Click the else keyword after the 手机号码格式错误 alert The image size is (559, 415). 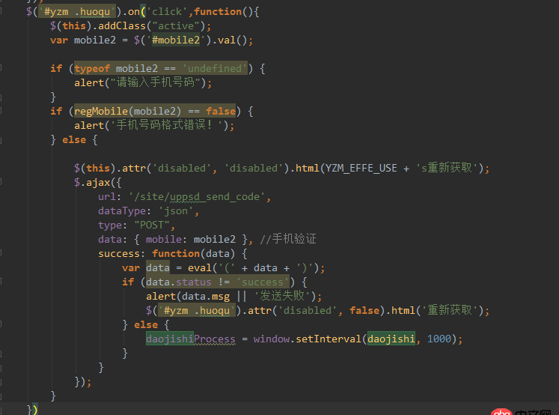[x=74, y=140]
